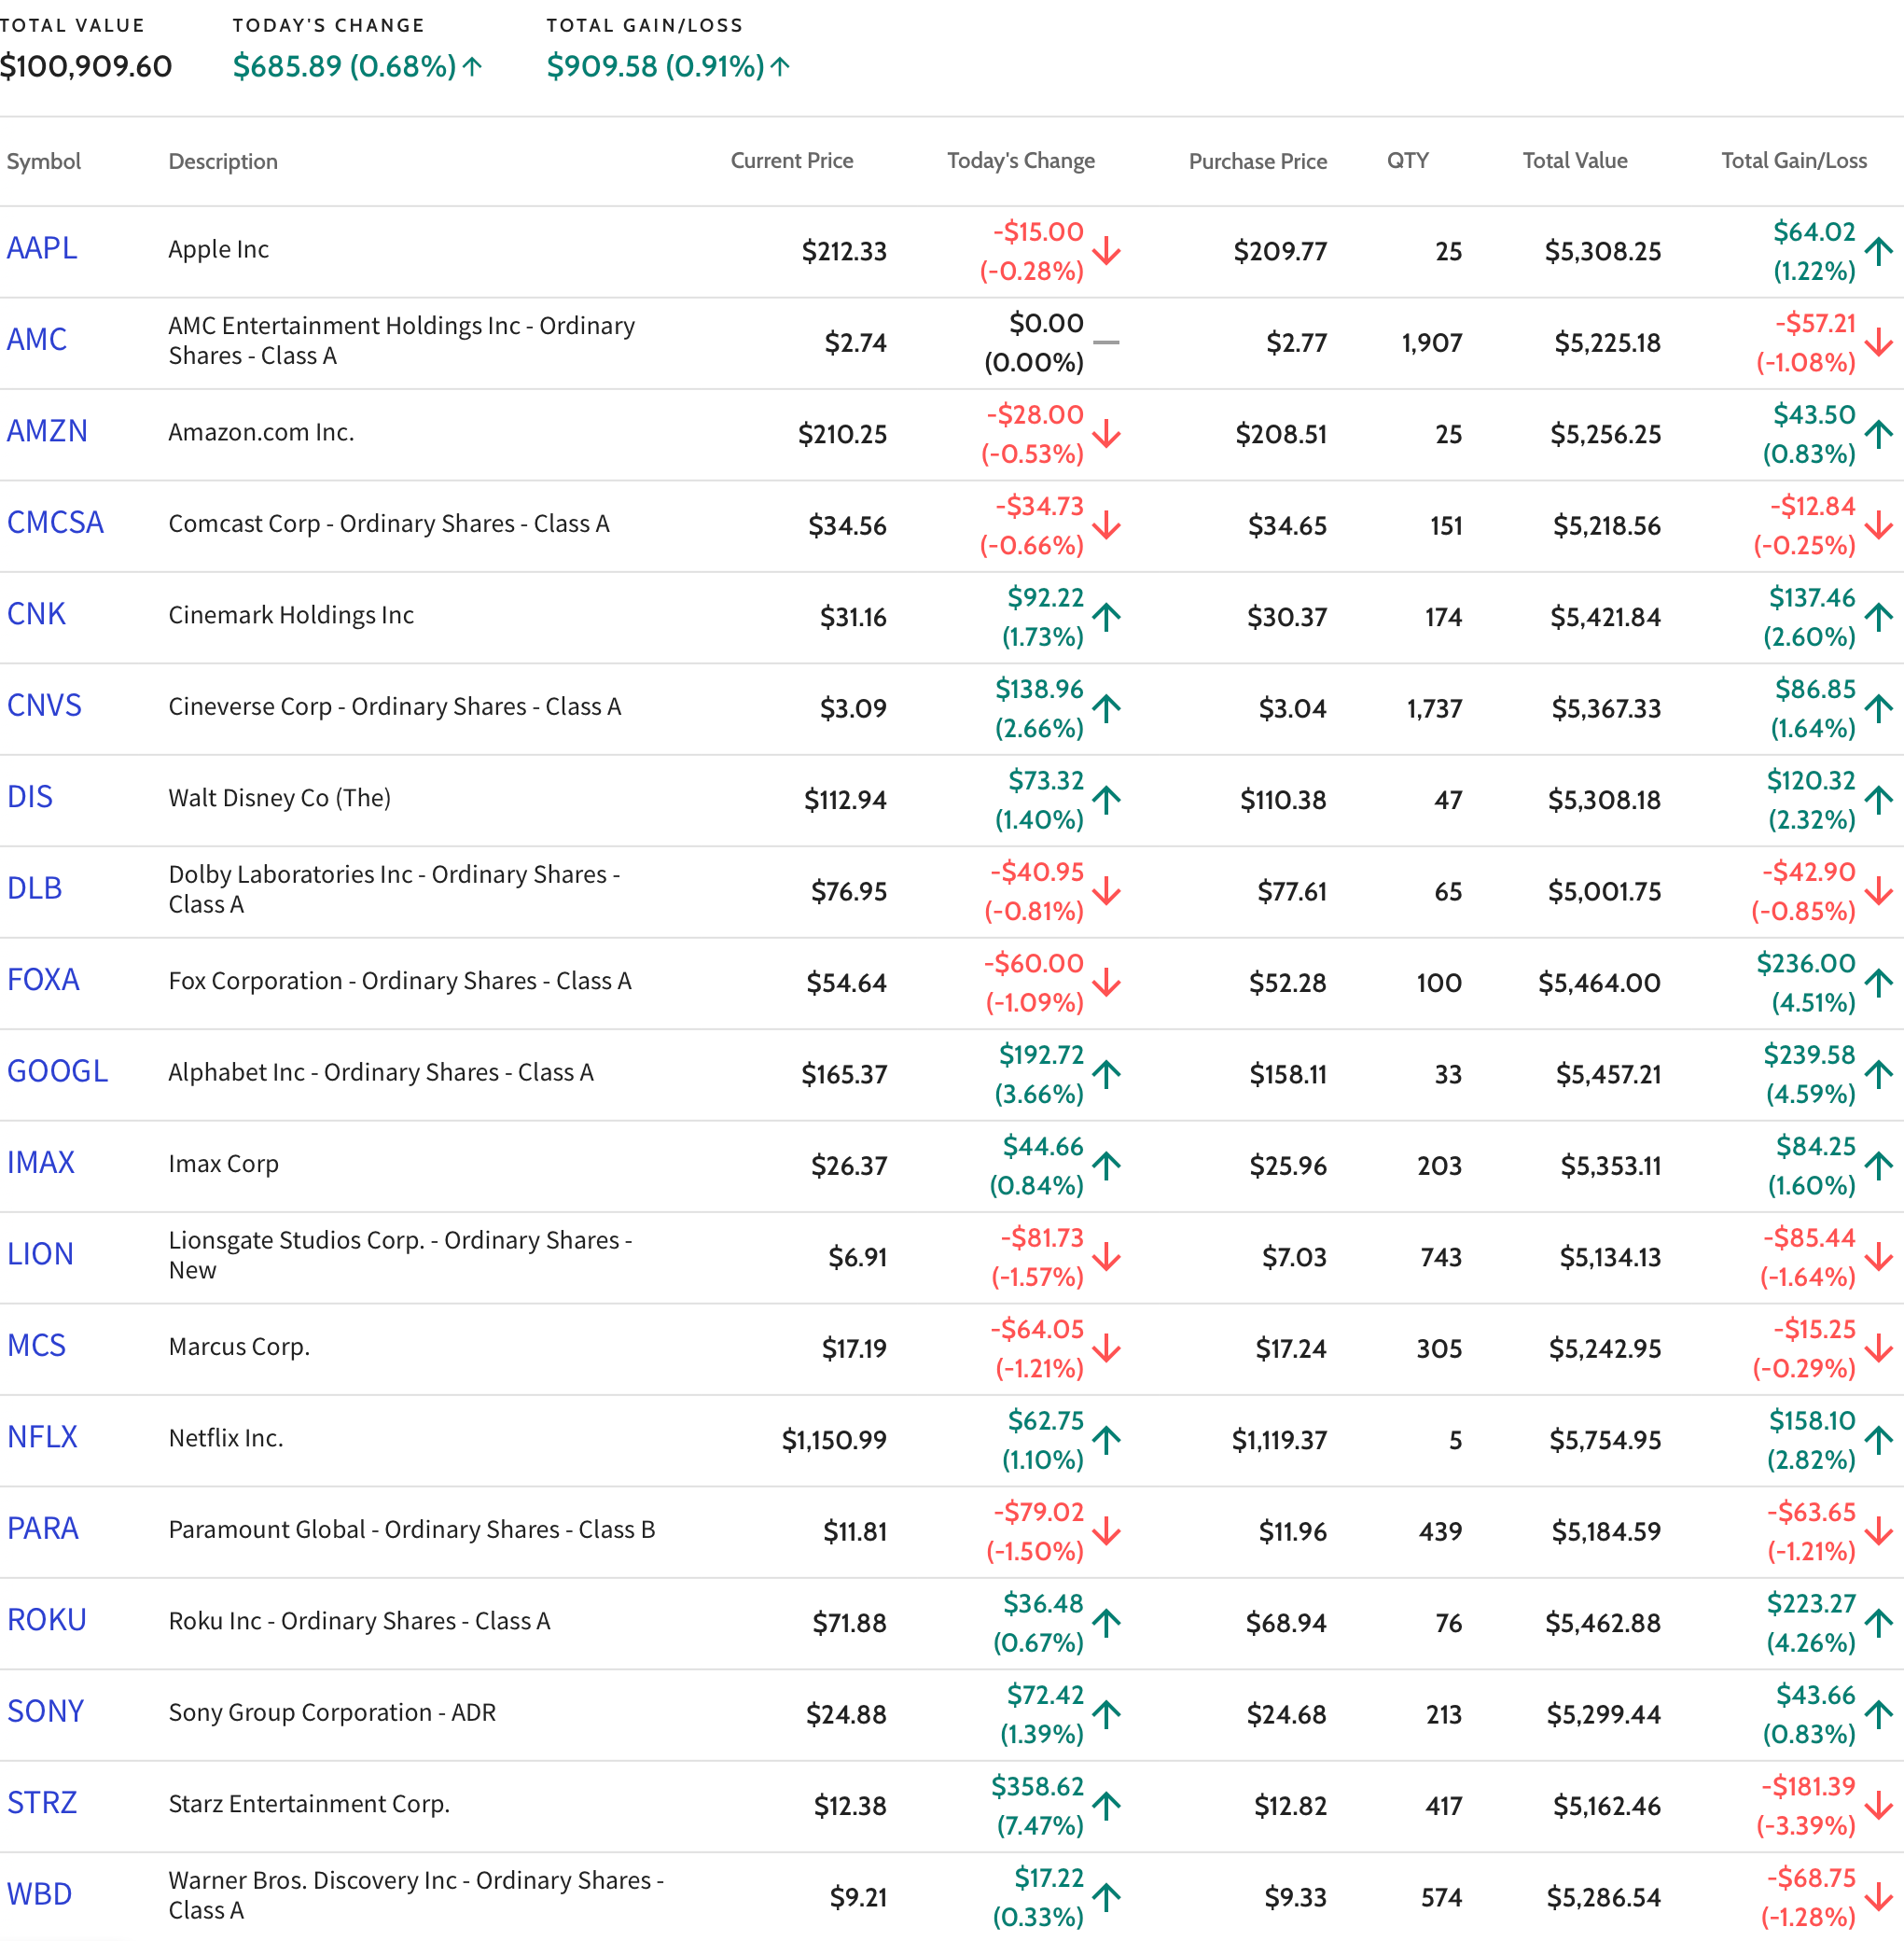The width and height of the screenshot is (1904, 1941).
Task: Open the CMCSA symbol link
Action: (55, 524)
